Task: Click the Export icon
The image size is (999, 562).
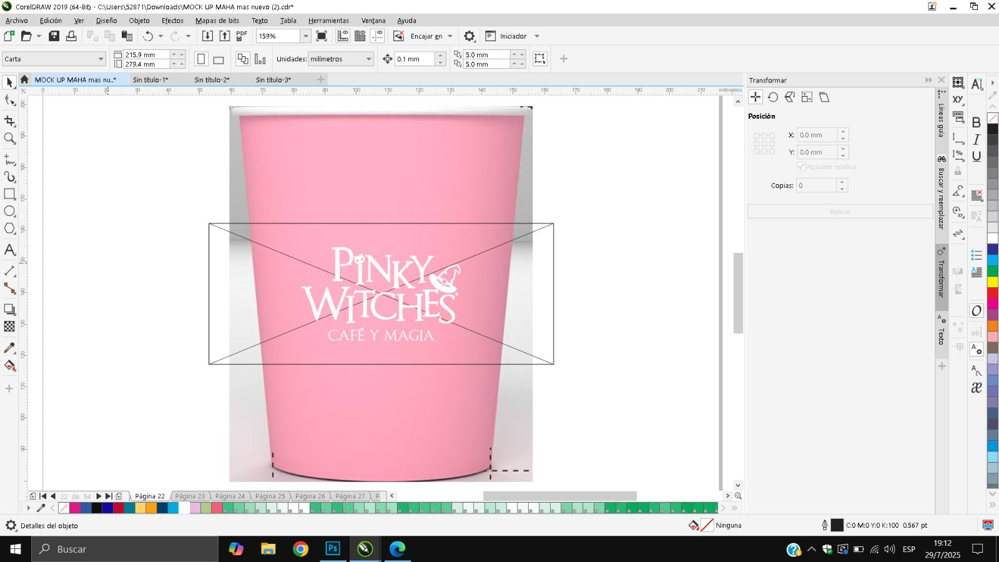Action: (225, 36)
